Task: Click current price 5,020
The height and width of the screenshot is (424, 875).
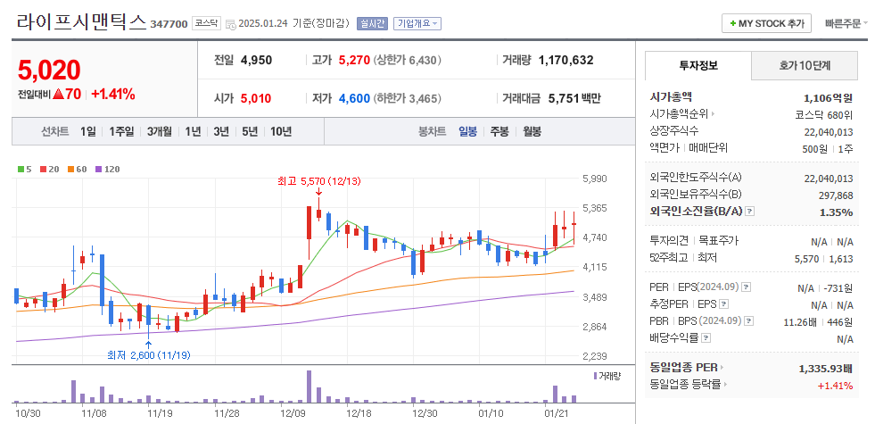Action: click(x=49, y=71)
